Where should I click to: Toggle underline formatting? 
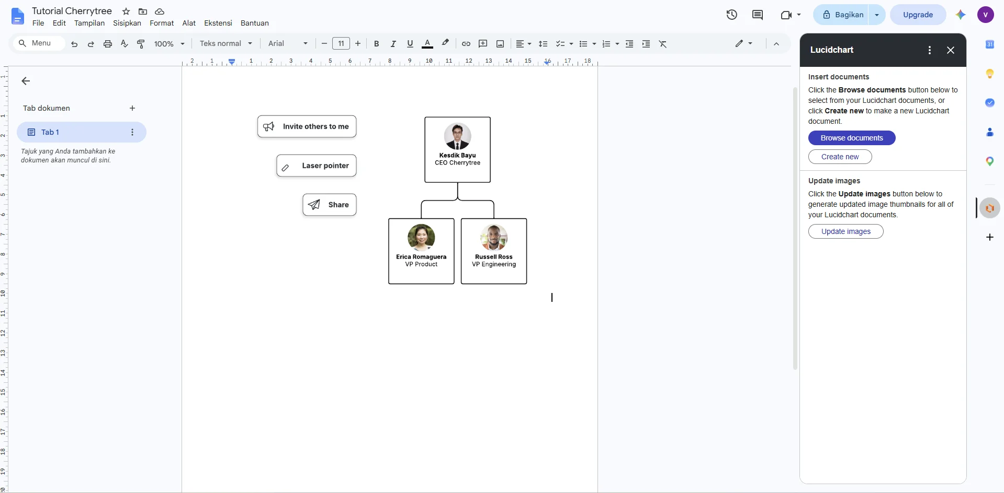[410, 44]
